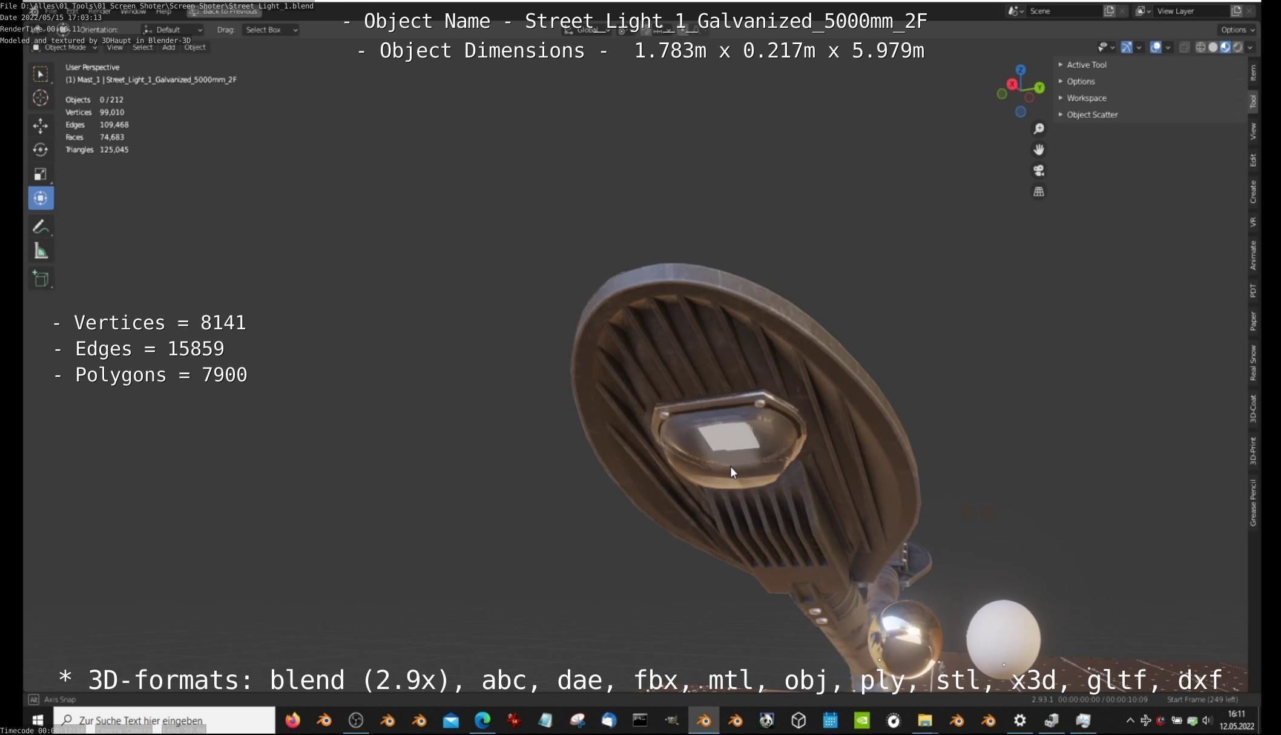The image size is (1281, 735).
Task: Open Firefox from the taskbar
Action: 292,720
